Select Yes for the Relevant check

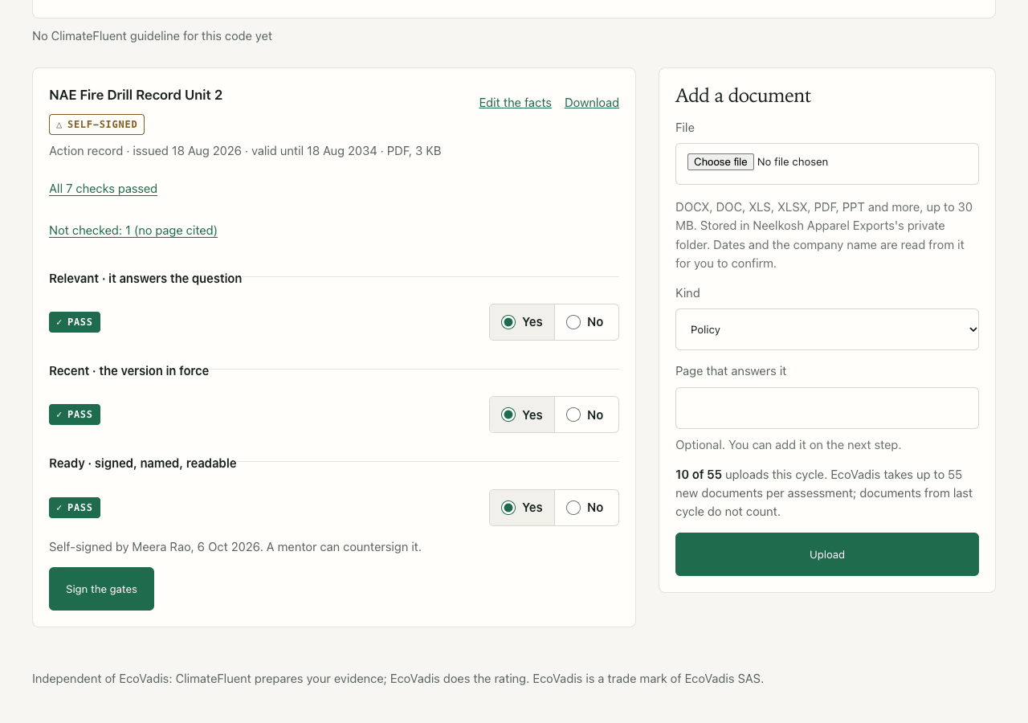click(x=522, y=322)
